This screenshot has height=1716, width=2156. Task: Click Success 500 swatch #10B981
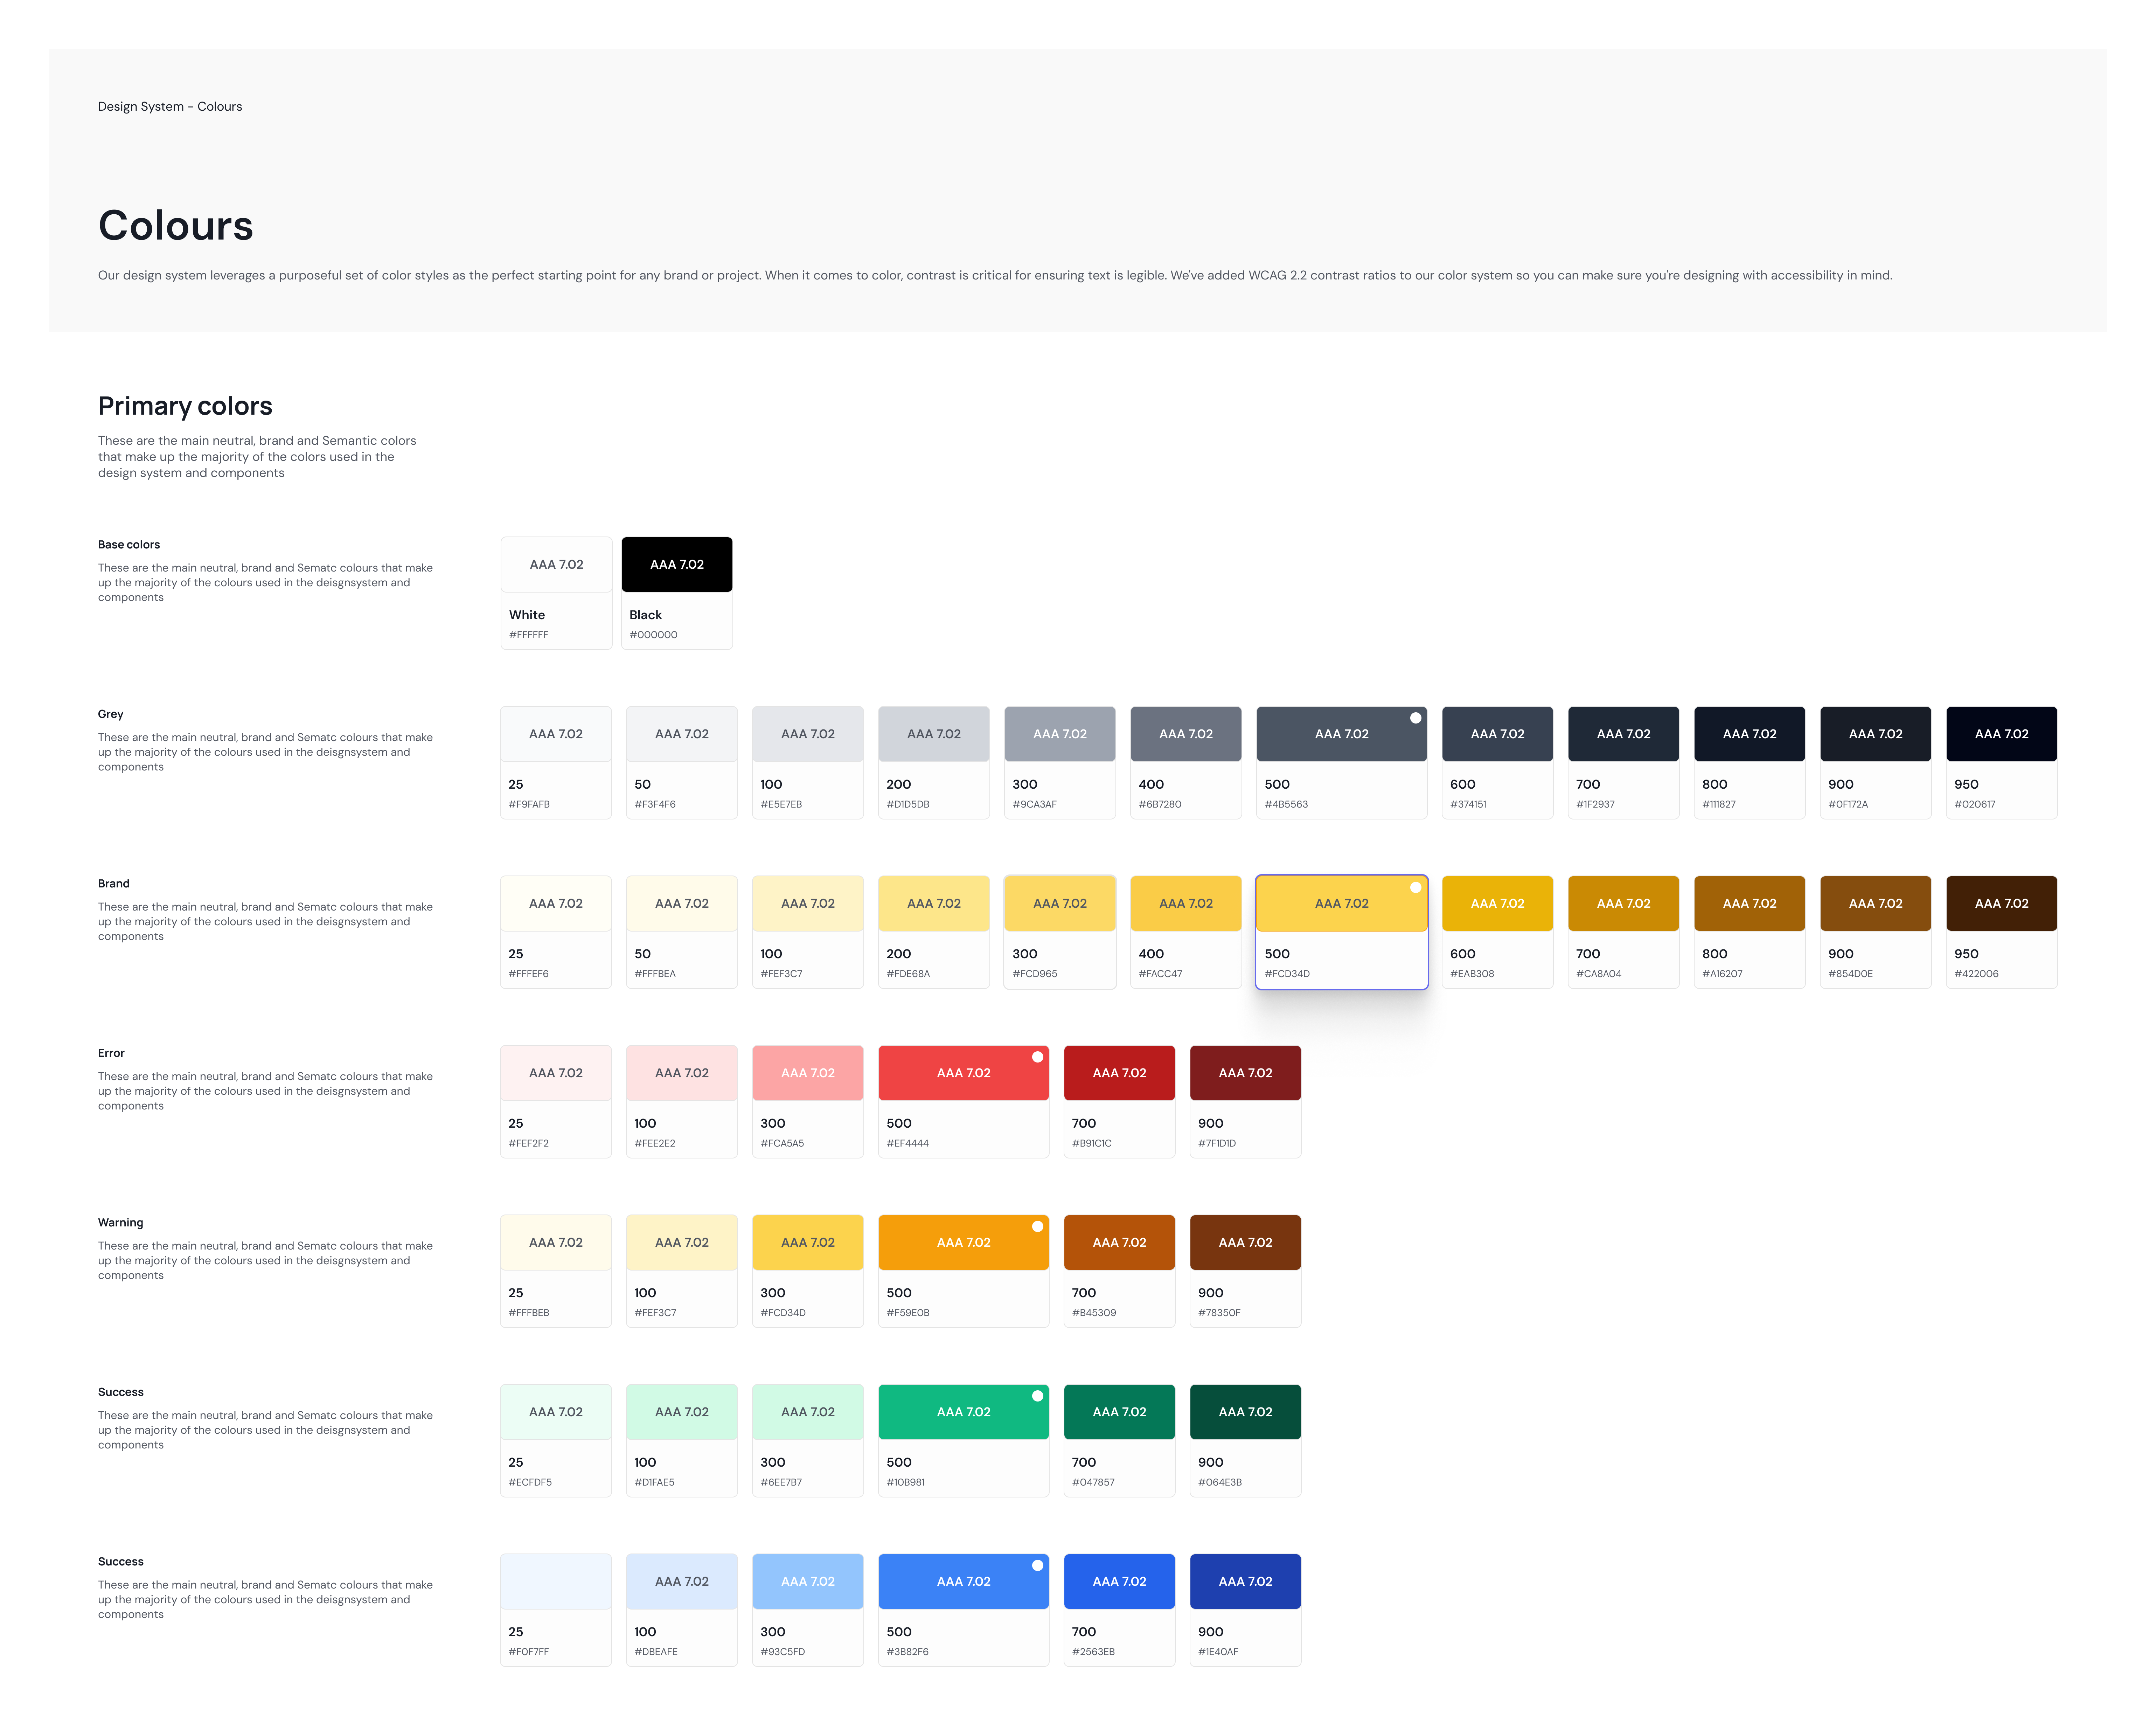pyautogui.click(x=964, y=1441)
